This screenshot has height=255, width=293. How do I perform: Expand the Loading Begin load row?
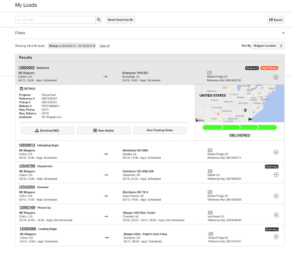point(276,237)
